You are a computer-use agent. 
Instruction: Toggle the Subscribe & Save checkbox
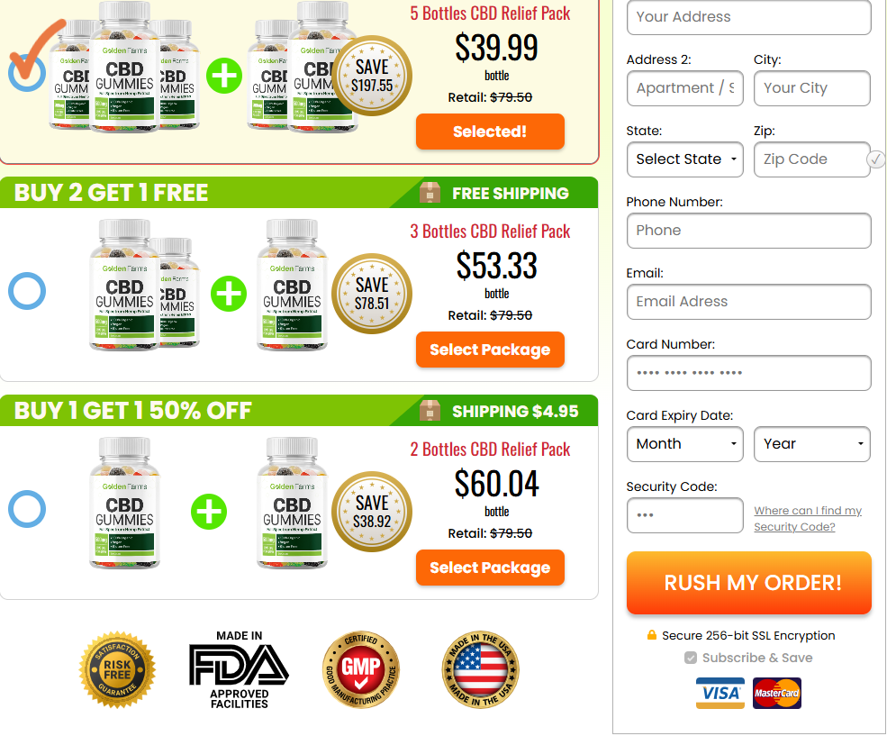[690, 658]
